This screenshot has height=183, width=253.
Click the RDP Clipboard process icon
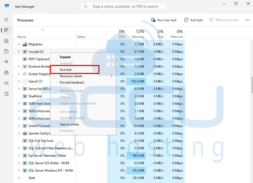25,59
